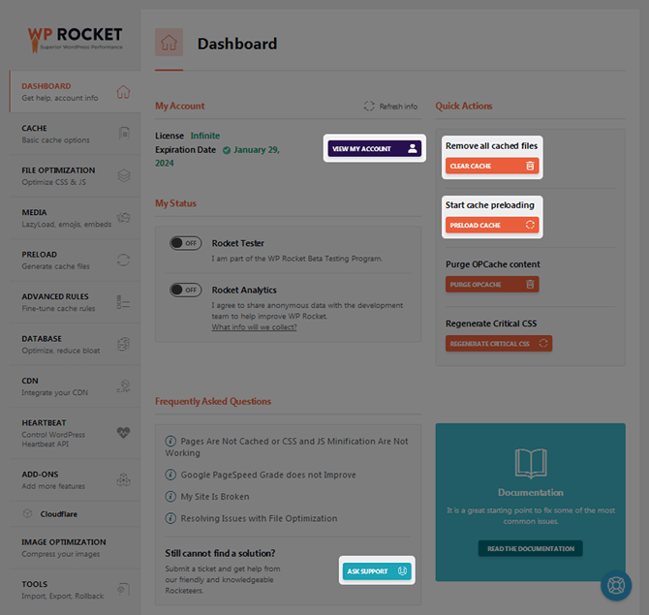Open the 'Pages Are Not Cached' FAQ link
The image size is (649, 615).
[x=287, y=446]
